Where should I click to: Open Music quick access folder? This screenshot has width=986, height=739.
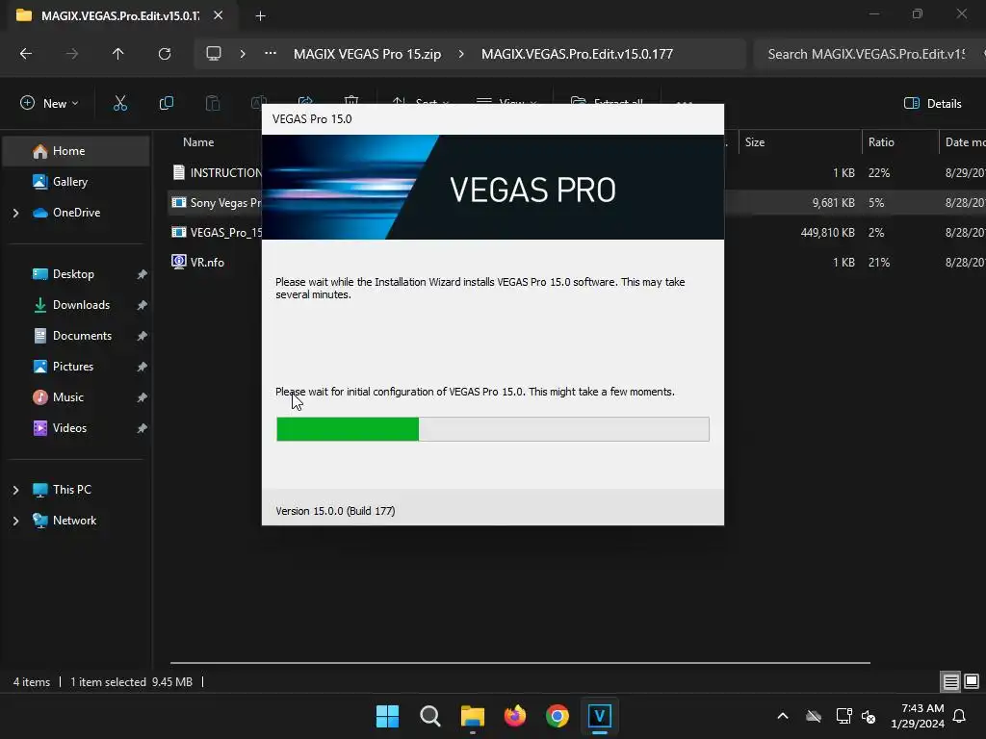(68, 397)
